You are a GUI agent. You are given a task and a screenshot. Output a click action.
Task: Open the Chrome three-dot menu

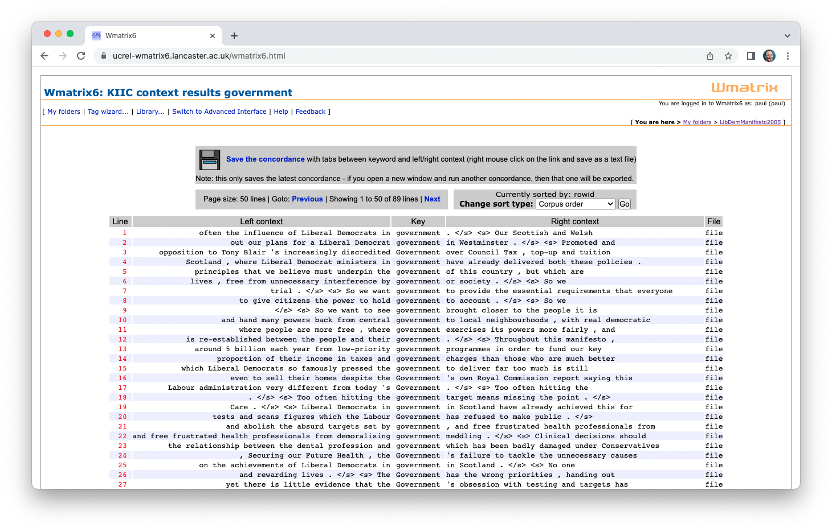click(x=788, y=56)
